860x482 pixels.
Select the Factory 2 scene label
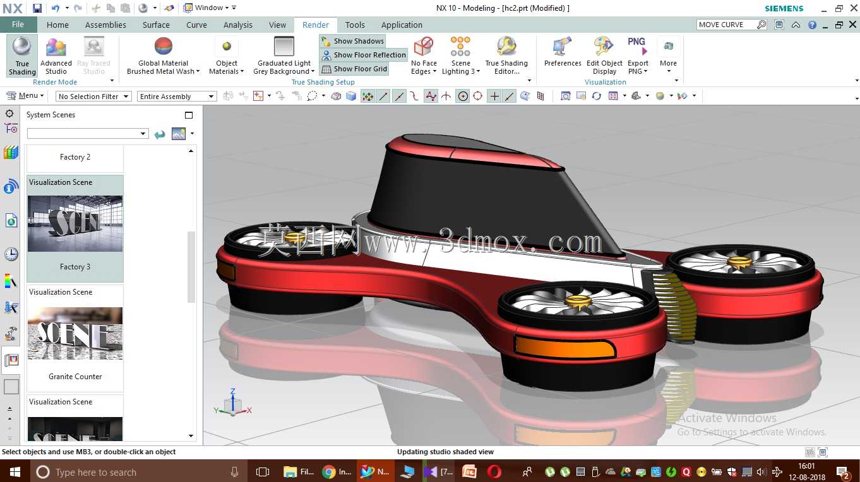pyautogui.click(x=75, y=157)
